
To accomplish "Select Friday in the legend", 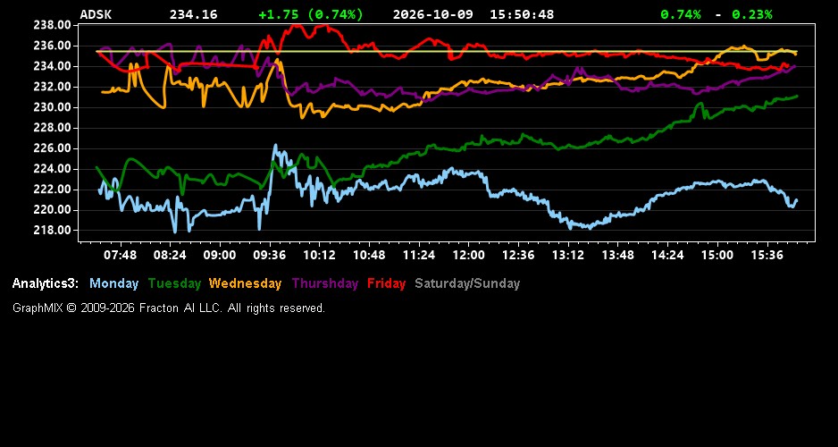I will [x=387, y=283].
